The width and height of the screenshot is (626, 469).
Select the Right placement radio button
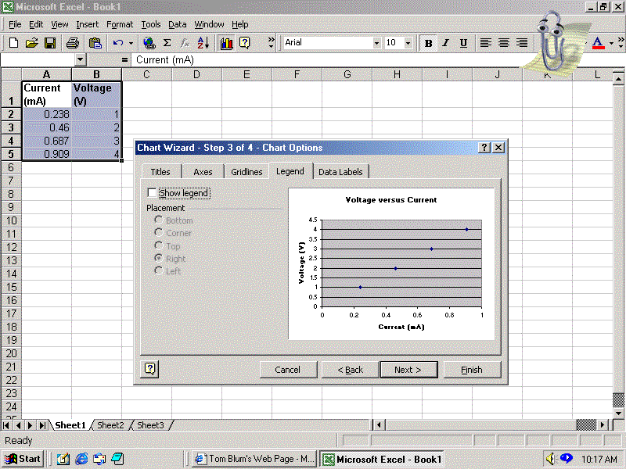pyautogui.click(x=159, y=258)
